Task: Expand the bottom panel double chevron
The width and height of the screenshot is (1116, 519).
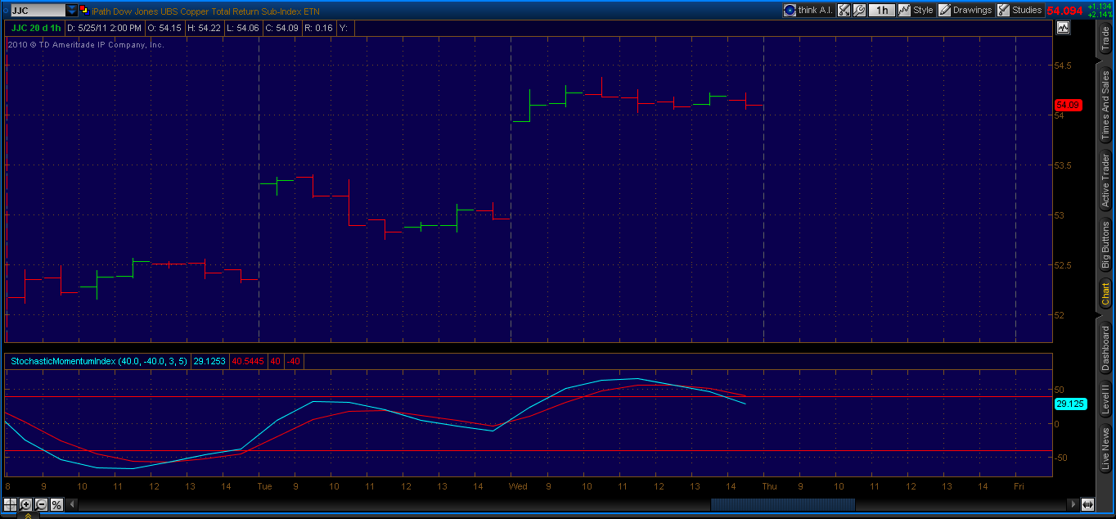Action: pyautogui.click(x=28, y=516)
